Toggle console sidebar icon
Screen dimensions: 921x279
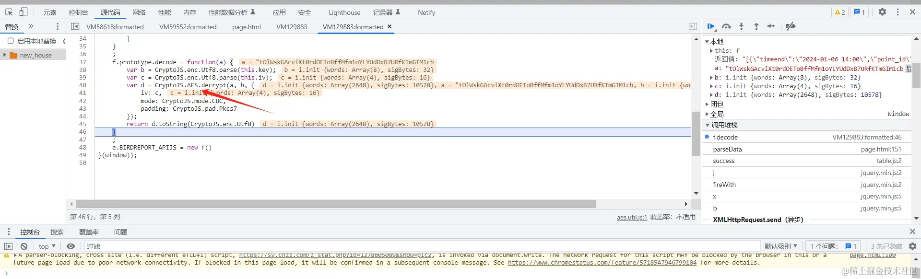point(8,246)
